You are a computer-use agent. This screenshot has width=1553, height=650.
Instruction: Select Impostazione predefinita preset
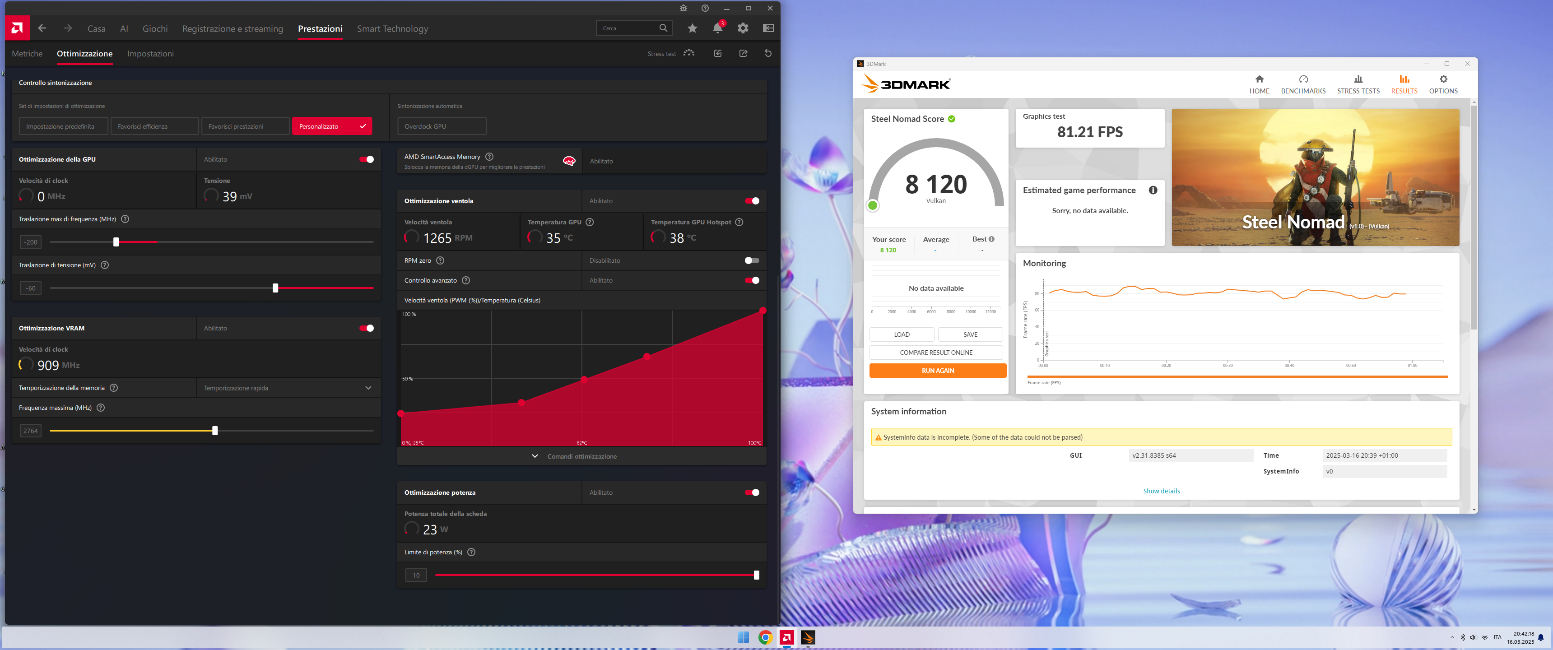tap(63, 126)
